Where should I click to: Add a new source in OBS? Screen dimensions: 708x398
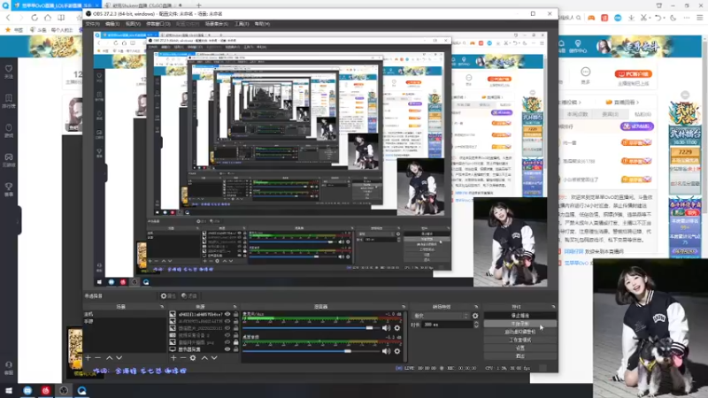coord(173,358)
